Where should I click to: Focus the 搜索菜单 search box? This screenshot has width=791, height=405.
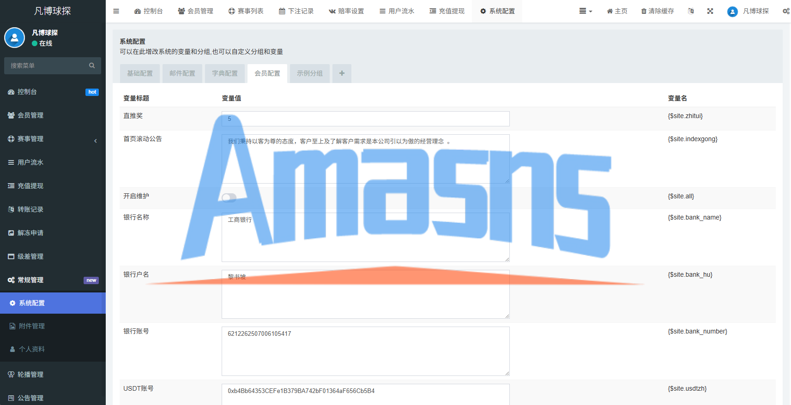pos(53,66)
